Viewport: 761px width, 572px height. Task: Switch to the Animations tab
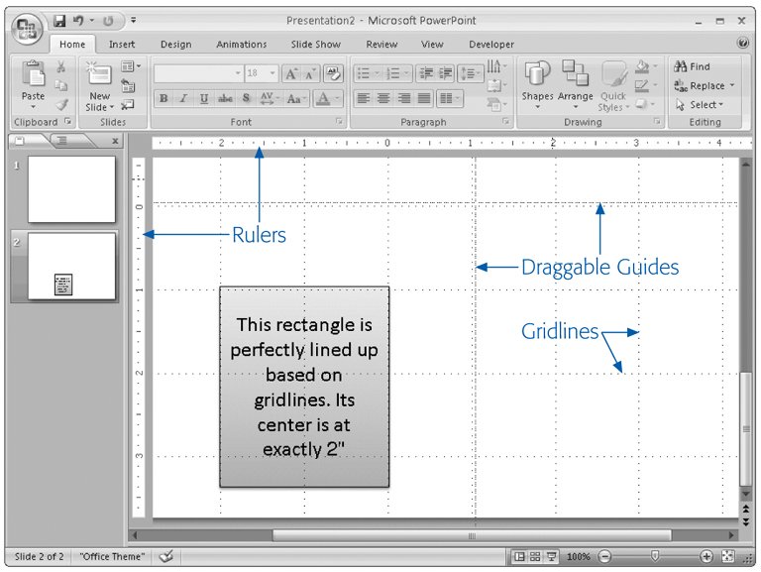point(242,45)
